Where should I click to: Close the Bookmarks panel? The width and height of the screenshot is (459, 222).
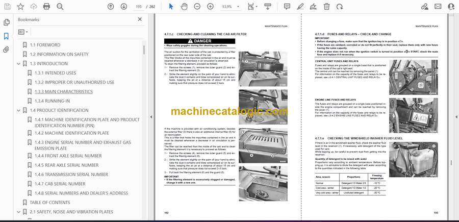tap(140, 19)
